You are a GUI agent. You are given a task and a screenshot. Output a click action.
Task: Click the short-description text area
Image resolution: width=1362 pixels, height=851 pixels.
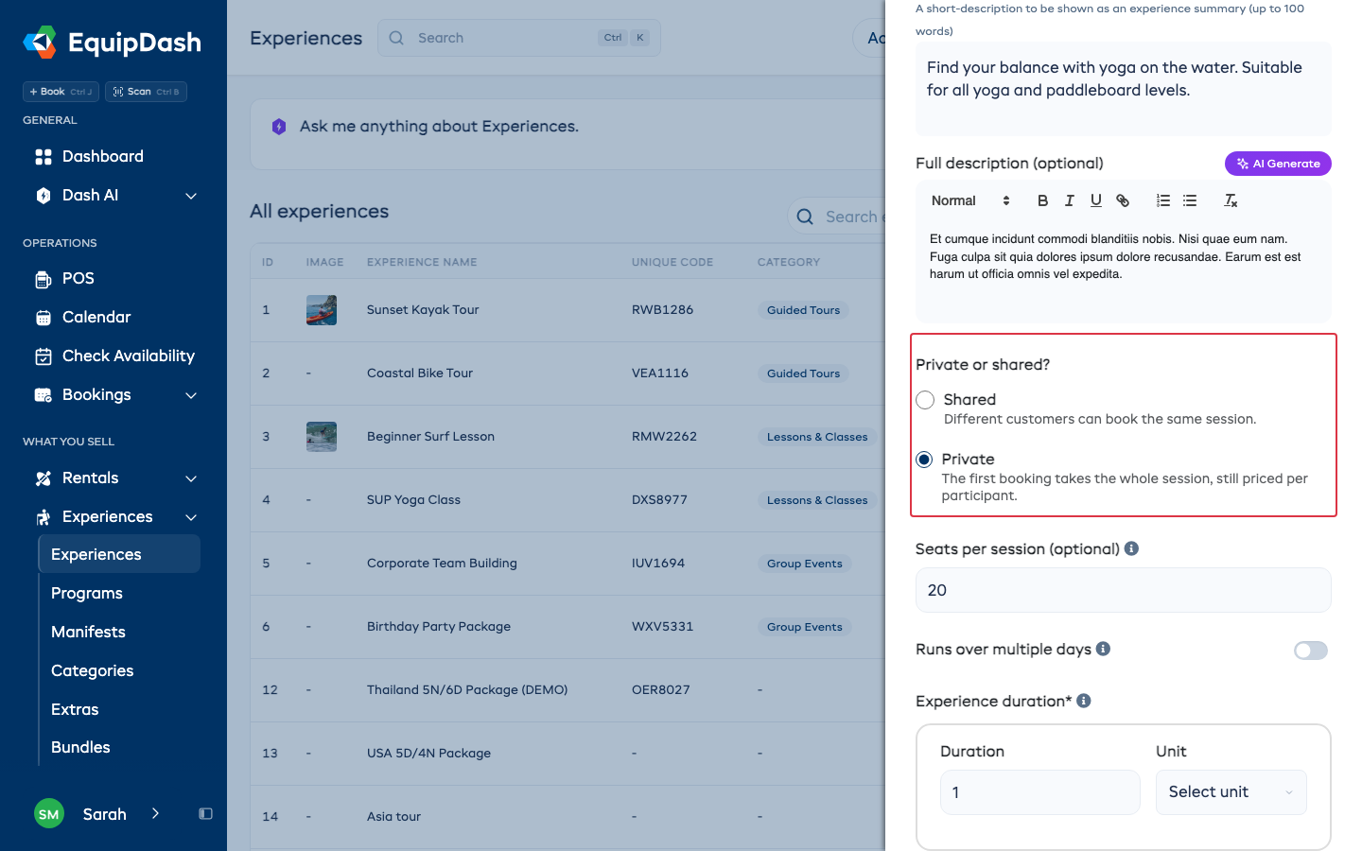1124,89
